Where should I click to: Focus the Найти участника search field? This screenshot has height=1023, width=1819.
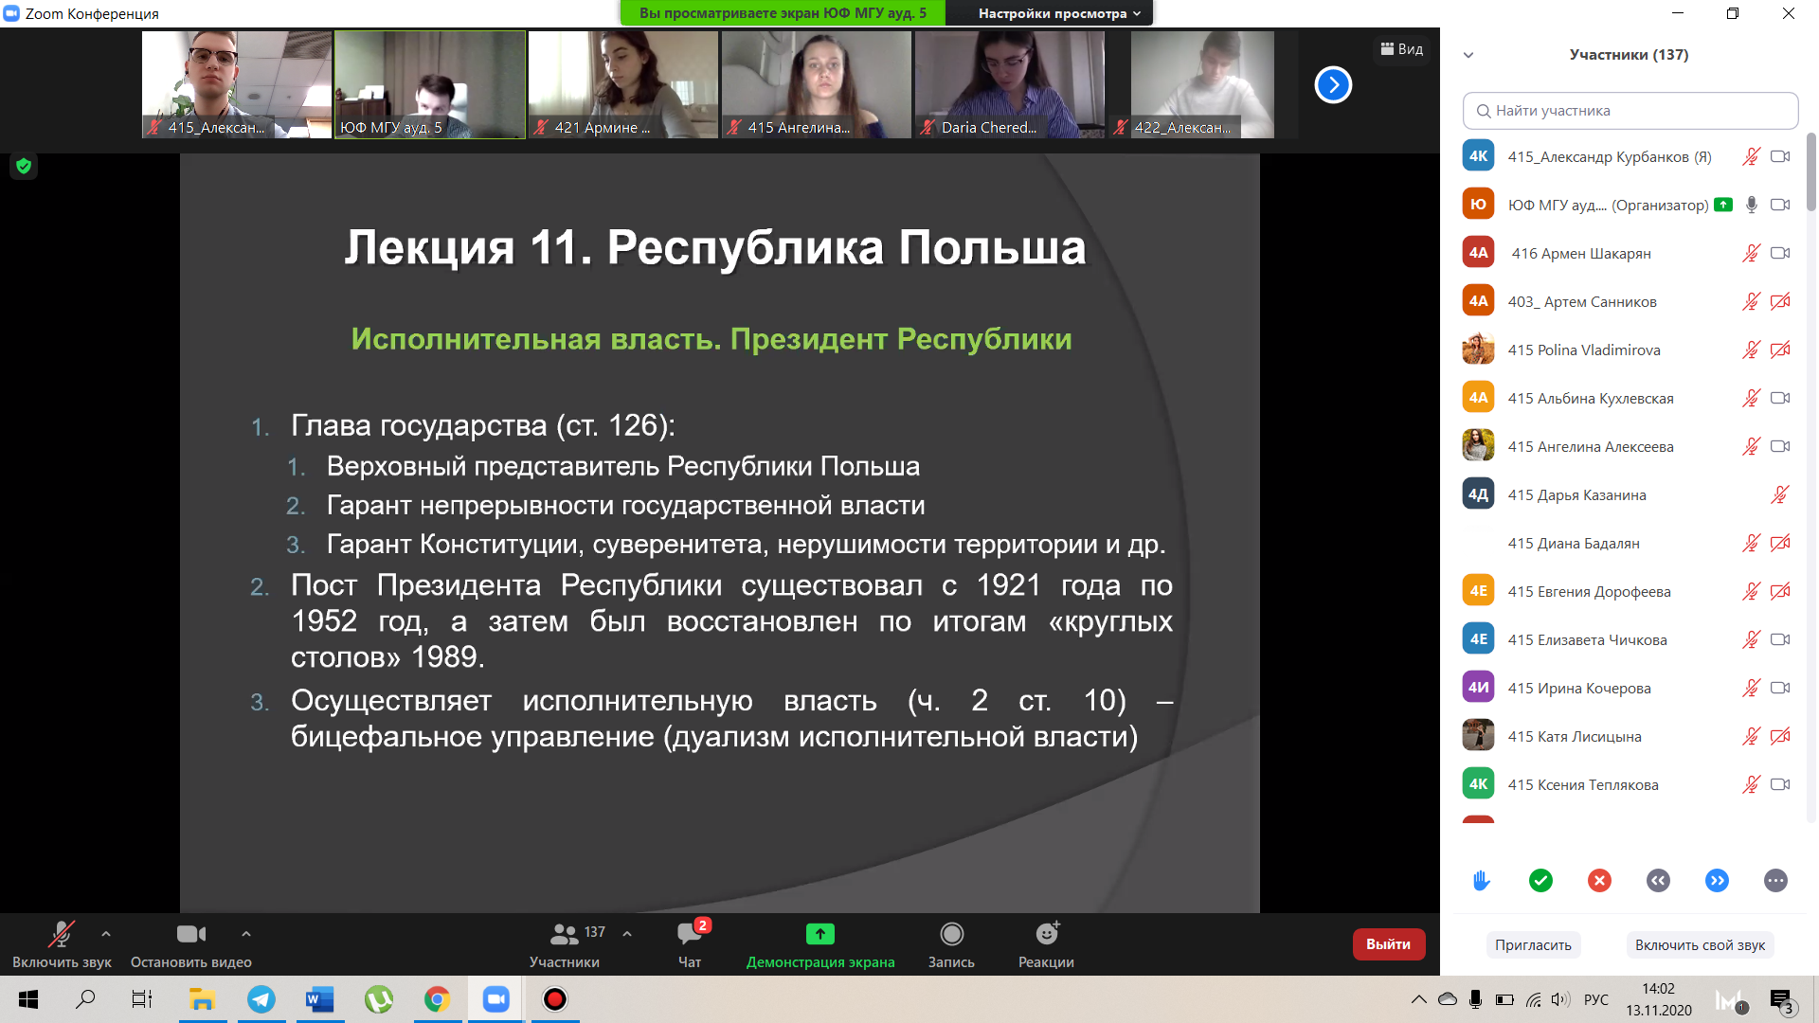(x=1630, y=111)
